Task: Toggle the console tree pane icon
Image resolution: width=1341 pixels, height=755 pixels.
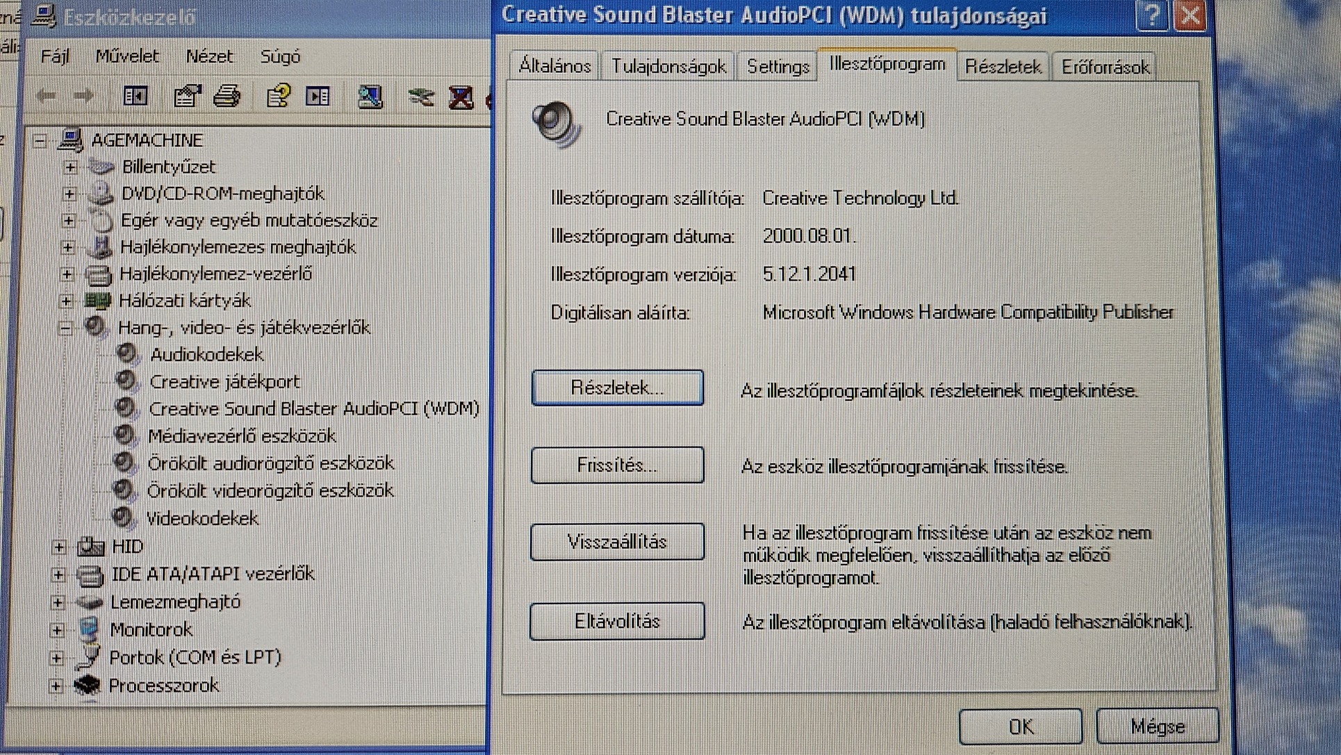Action: click(x=135, y=96)
